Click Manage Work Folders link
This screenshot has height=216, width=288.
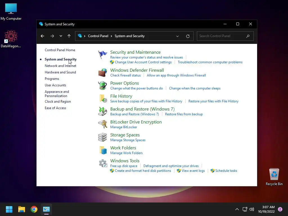pos(126,153)
